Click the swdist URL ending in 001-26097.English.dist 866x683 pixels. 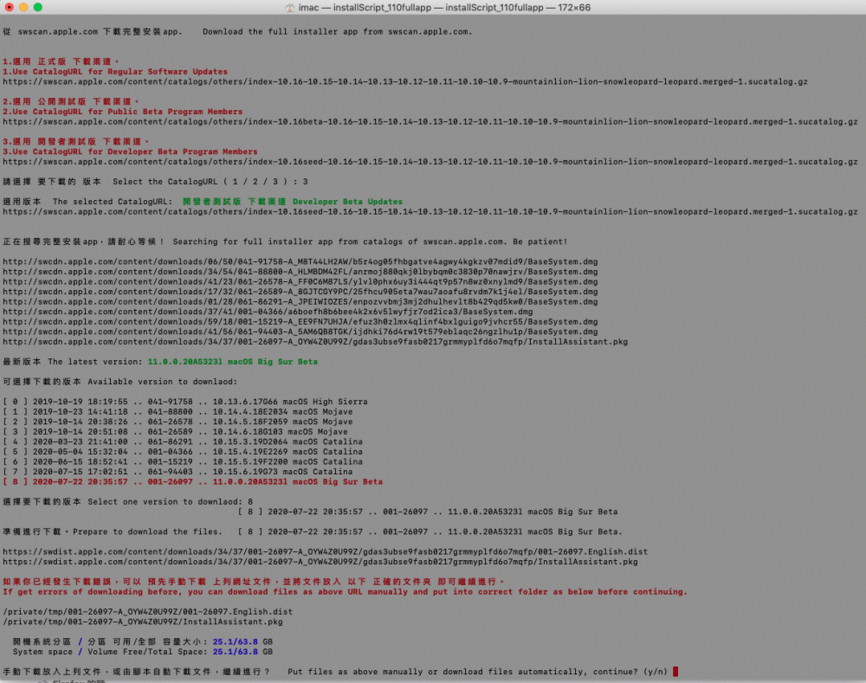point(326,551)
